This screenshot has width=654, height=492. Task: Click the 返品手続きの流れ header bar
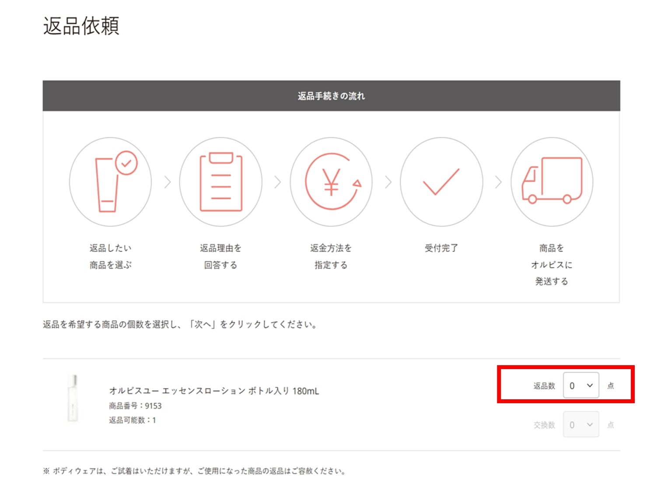[x=331, y=96]
